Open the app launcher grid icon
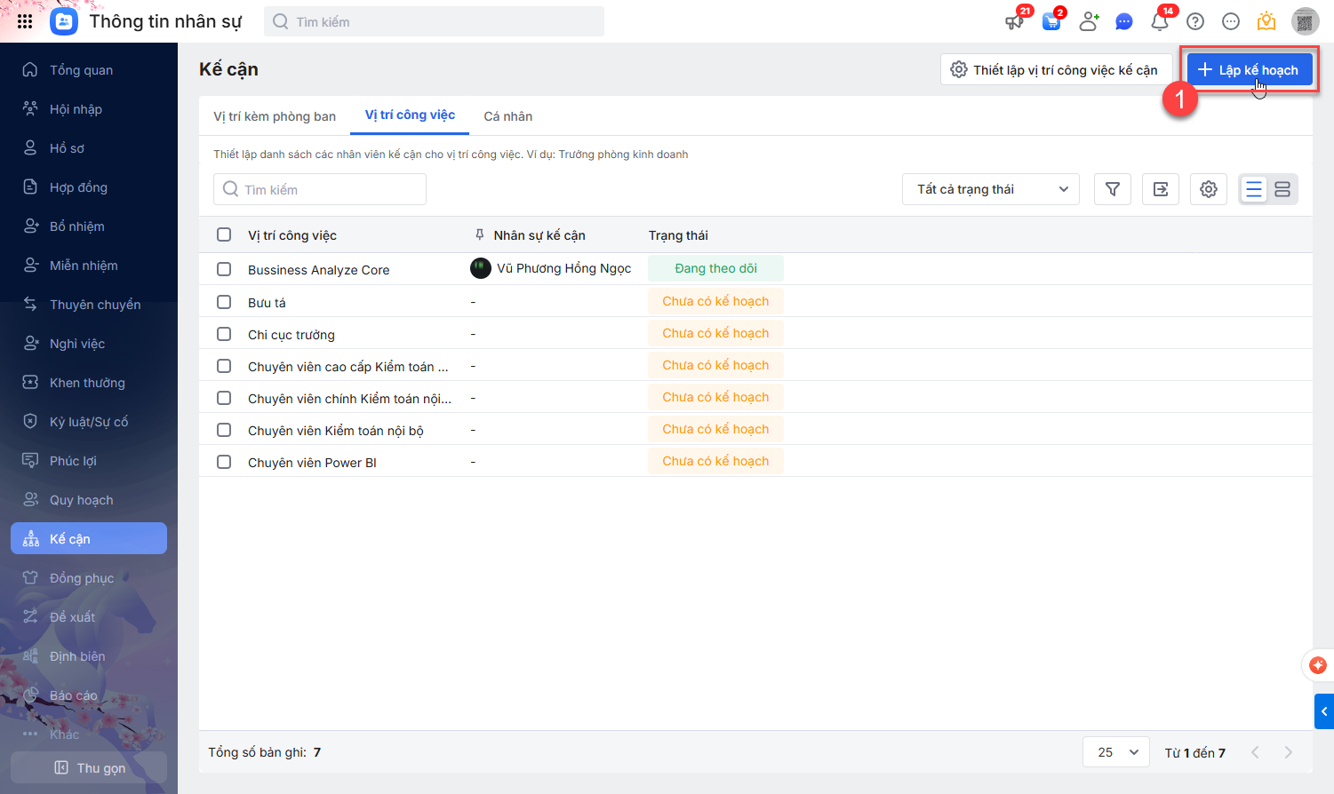Image resolution: width=1334 pixels, height=794 pixels. tap(25, 21)
